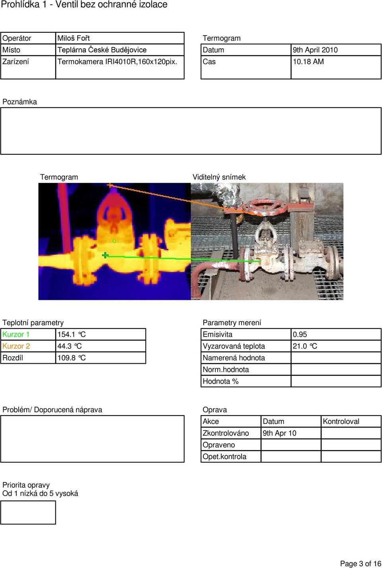Click the empty Poznámka note box
382x569 pixels.
pyautogui.click(x=191, y=131)
